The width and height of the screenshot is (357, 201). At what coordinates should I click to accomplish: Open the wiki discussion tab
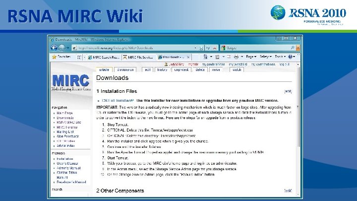click(x=125, y=70)
